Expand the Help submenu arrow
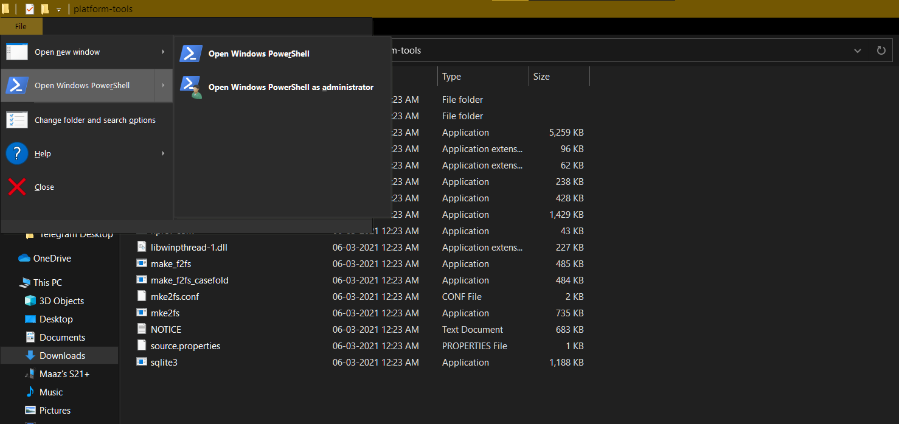This screenshot has width=899, height=424. point(163,153)
